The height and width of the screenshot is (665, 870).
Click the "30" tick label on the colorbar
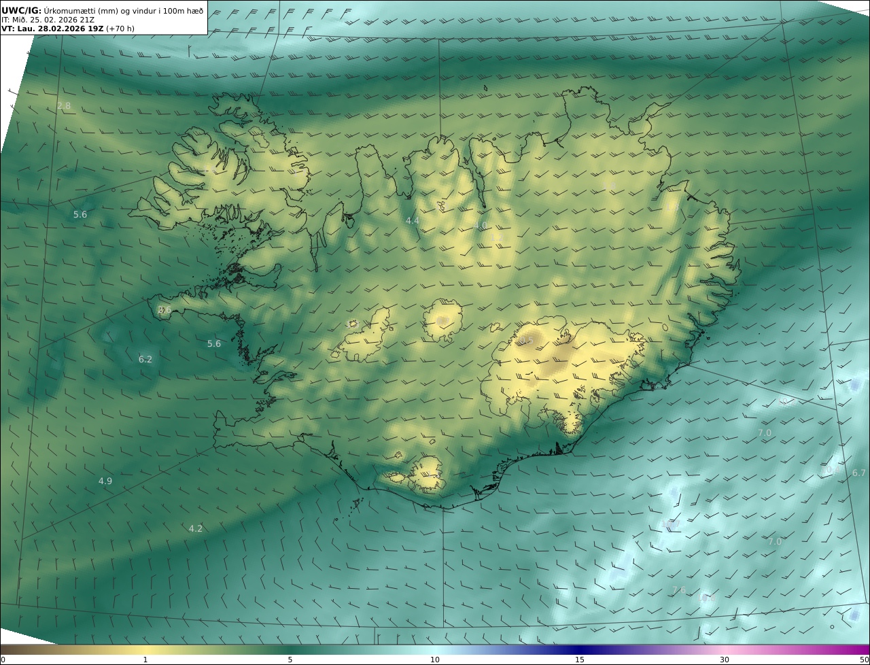[725, 660]
